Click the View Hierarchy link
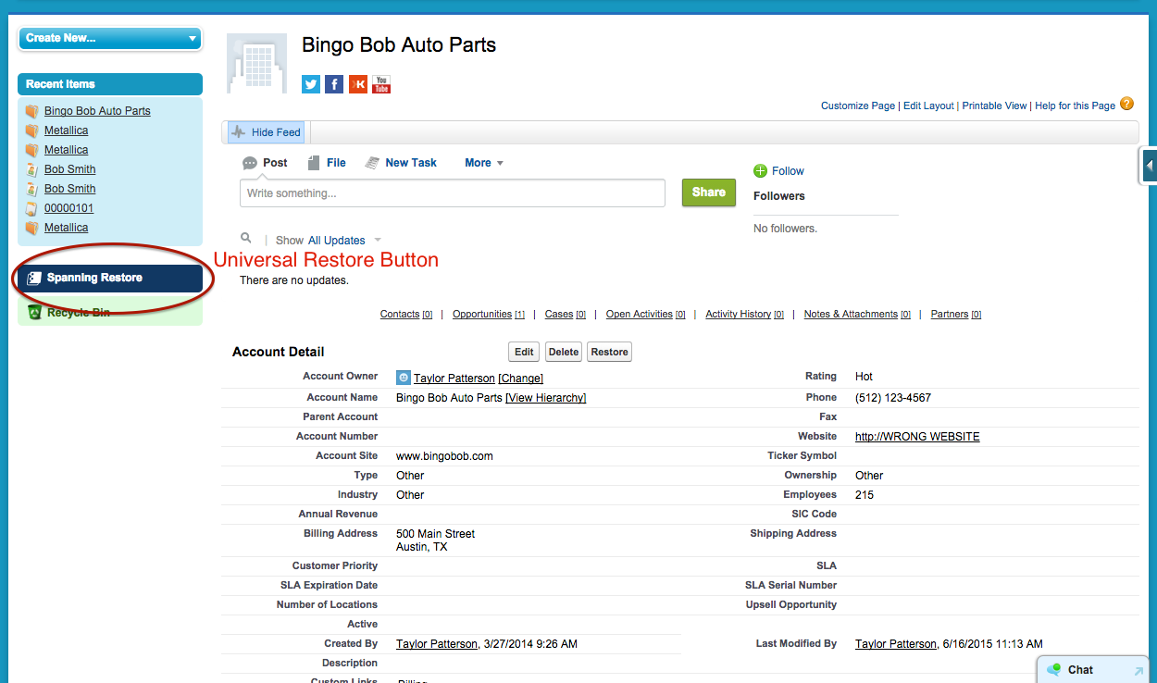The image size is (1157, 683). click(546, 398)
